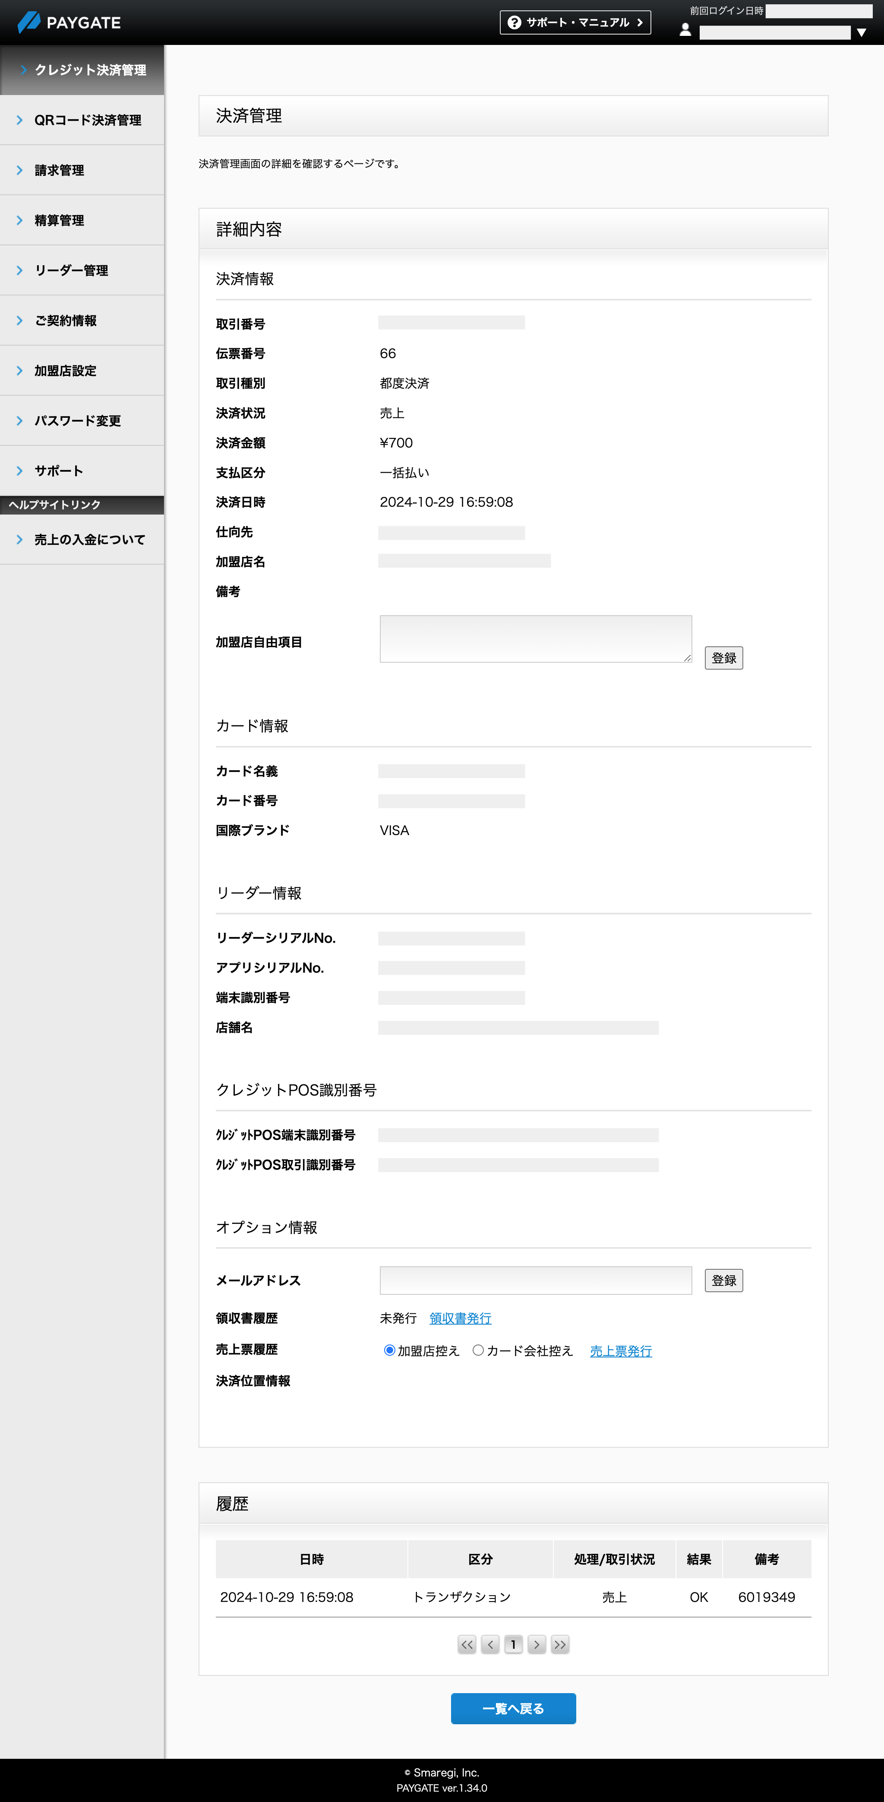Open クレジット決済管理 in the sidebar
This screenshot has height=1802, width=884.
pos(82,70)
